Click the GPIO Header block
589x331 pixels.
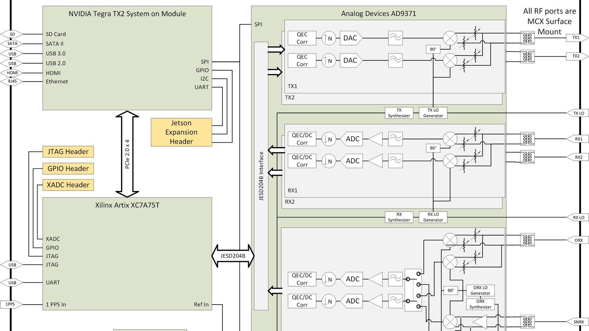click(x=68, y=168)
